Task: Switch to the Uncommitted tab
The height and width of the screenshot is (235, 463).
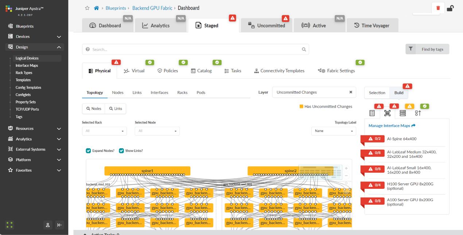Action: [267, 26]
